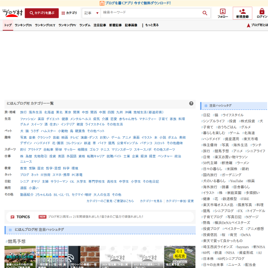Click the #シンプルライフ sidebar hashtag

tap(213, 121)
